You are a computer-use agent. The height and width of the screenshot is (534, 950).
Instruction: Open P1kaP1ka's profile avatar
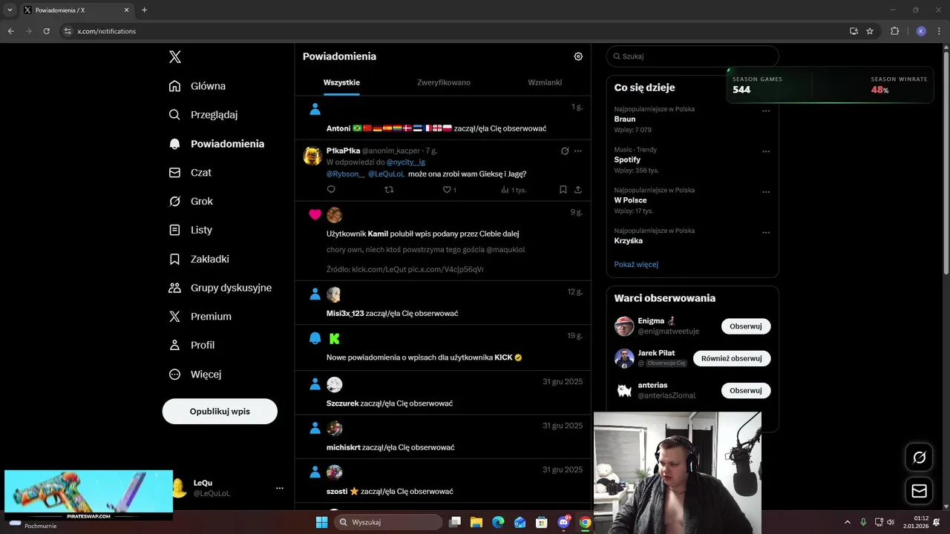click(312, 156)
